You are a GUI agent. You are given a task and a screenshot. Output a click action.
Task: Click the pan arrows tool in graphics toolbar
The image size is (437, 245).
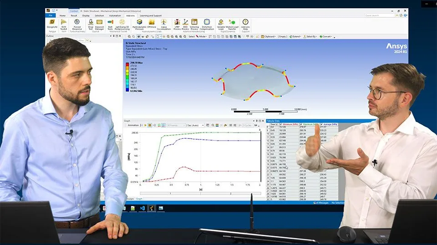[164, 36]
